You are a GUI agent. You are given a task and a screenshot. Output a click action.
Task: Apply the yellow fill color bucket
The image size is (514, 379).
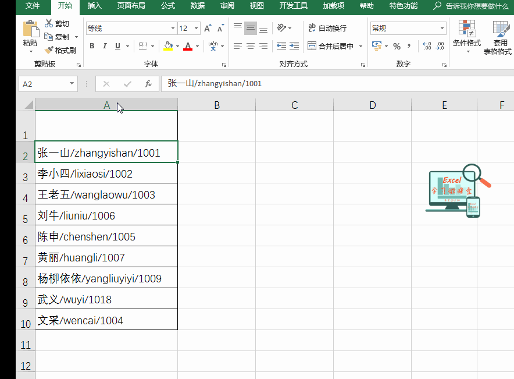coord(168,46)
